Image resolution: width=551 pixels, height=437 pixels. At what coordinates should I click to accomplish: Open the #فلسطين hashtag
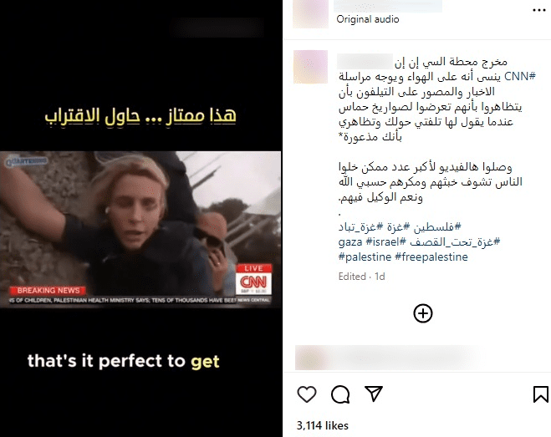[436, 227]
